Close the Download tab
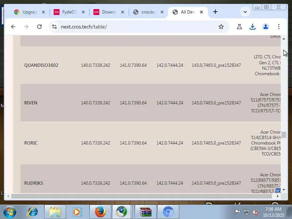 [x=123, y=12]
